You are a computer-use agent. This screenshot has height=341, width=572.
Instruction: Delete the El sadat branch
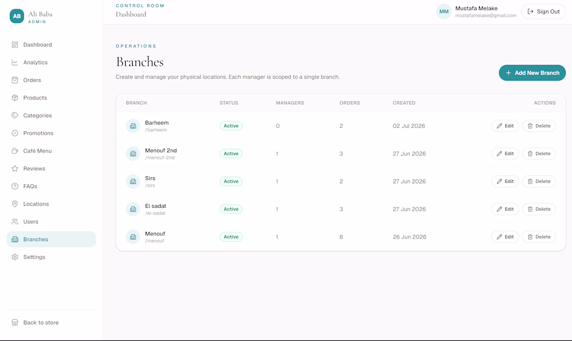[539, 209]
